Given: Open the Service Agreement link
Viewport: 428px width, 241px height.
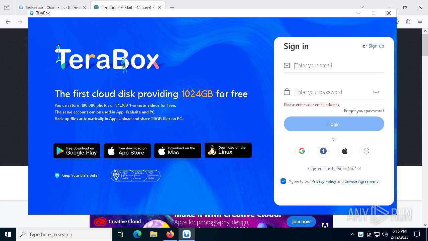Looking at the screenshot, I should [x=361, y=181].
